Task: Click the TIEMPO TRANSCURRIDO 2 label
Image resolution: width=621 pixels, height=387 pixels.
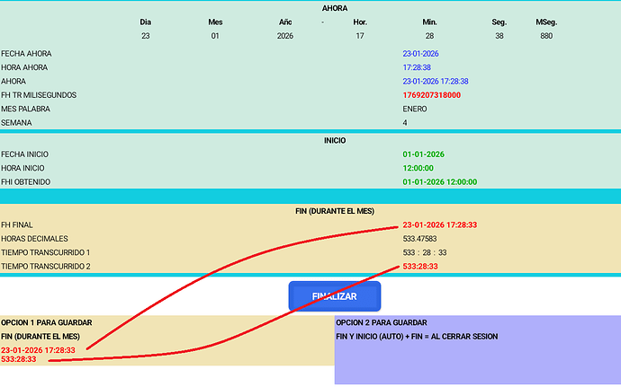Action: click(x=46, y=267)
